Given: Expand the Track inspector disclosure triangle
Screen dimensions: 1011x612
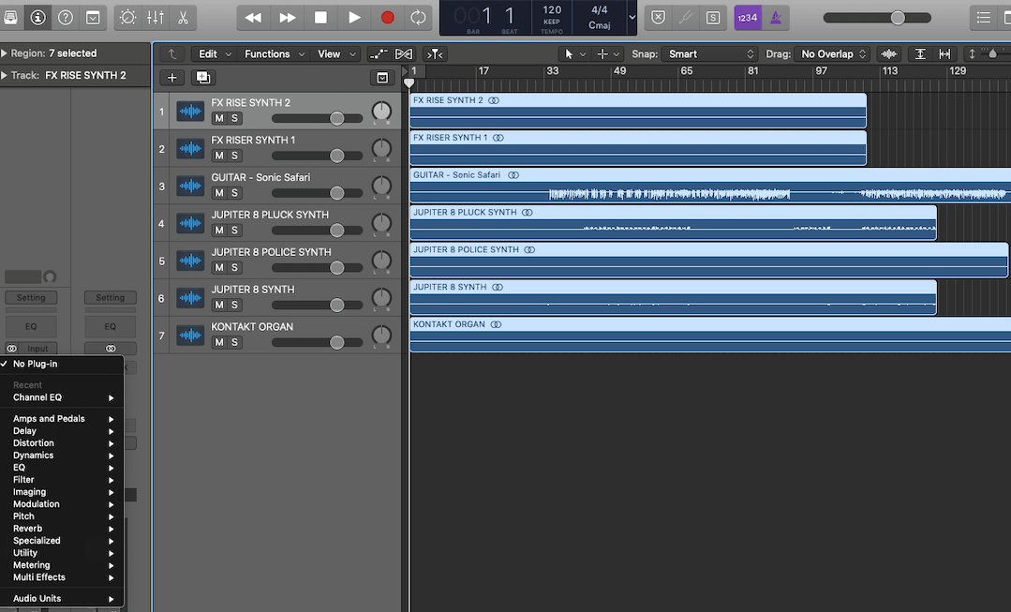Looking at the screenshot, I should click(x=5, y=76).
